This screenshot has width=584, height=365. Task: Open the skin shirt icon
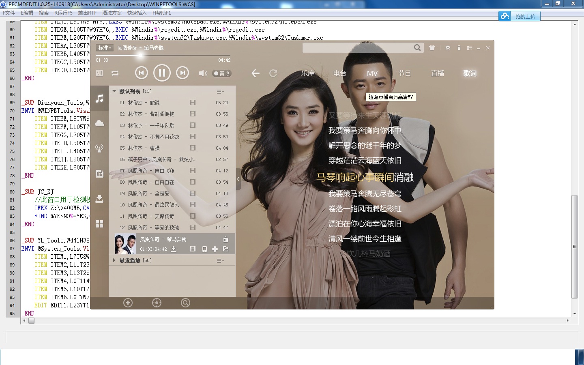(432, 48)
